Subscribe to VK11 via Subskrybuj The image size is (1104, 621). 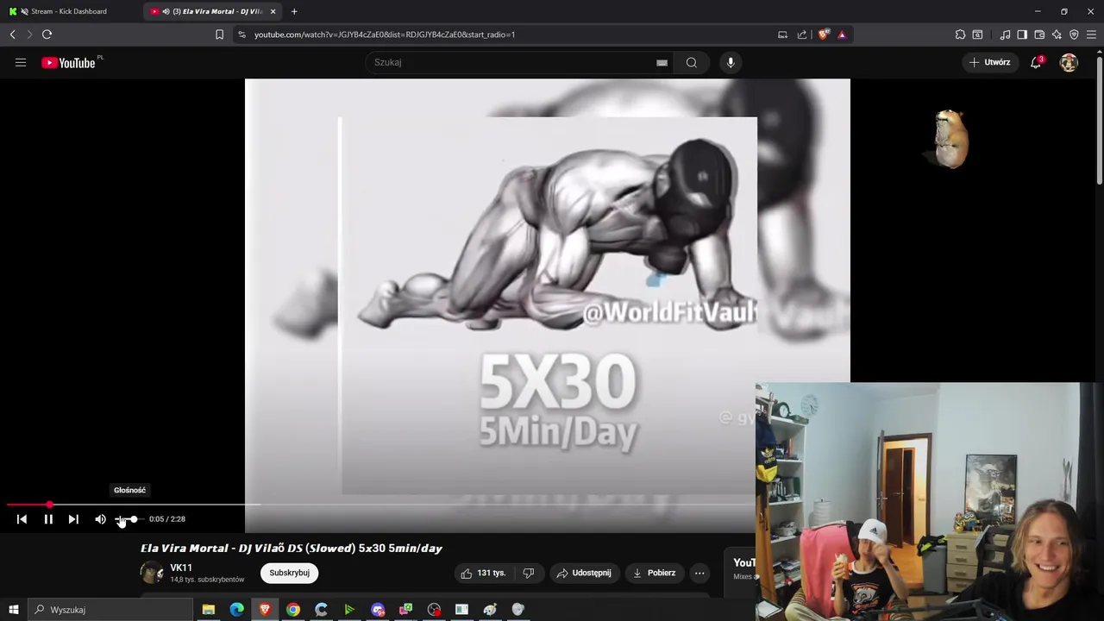click(x=289, y=573)
